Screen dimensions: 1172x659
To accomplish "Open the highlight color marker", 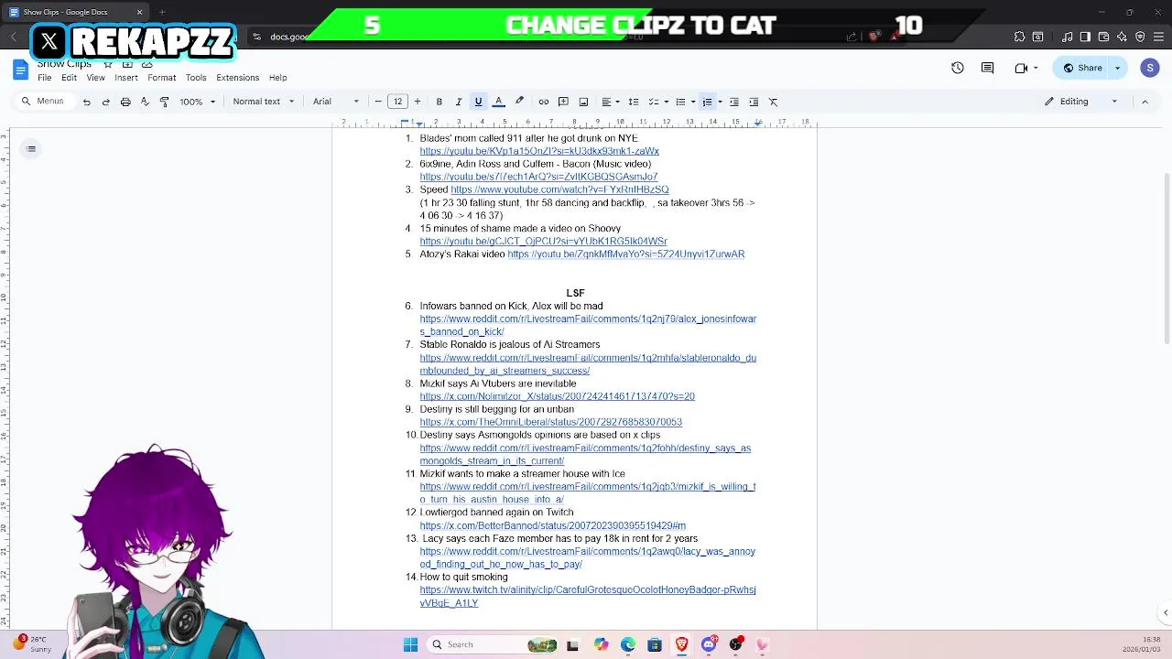I will 519,102.
